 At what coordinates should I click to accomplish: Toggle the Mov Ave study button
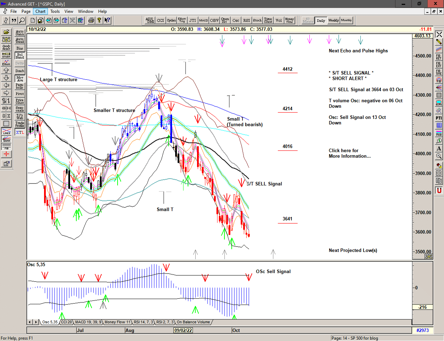(20, 79)
